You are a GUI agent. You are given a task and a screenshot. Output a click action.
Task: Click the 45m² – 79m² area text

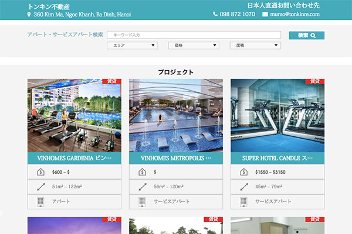tap(269, 187)
